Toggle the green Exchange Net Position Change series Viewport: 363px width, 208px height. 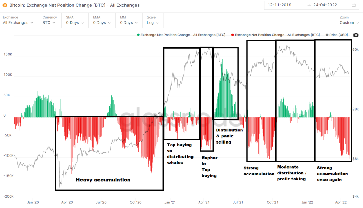[181, 35]
